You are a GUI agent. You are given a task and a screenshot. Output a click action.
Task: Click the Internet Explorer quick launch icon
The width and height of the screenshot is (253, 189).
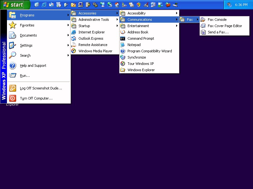click(44, 5)
